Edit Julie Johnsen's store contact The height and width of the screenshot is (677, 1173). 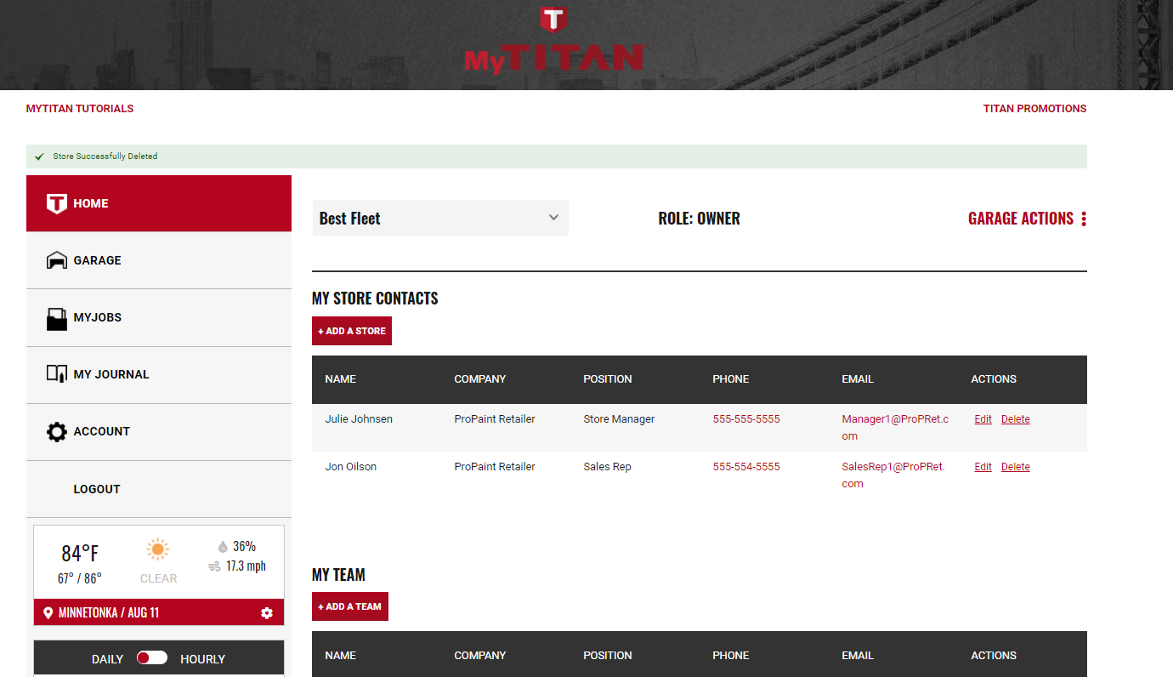pyautogui.click(x=983, y=419)
